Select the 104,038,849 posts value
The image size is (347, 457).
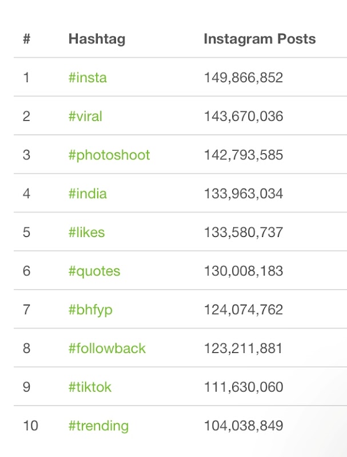pyautogui.click(x=244, y=426)
